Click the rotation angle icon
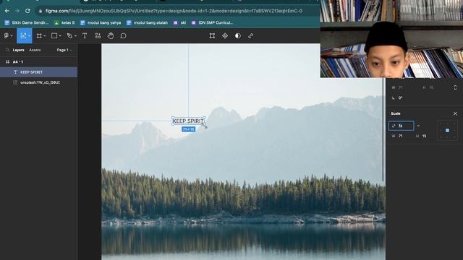 (x=394, y=98)
